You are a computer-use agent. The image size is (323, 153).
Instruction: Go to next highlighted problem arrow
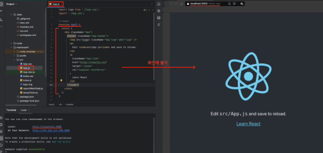click(x=153, y=10)
